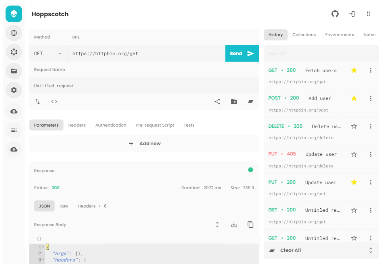Screen dimensions: 387x267
Task: Collapse line 3 headers JSON node
Action: [x=43, y=260]
